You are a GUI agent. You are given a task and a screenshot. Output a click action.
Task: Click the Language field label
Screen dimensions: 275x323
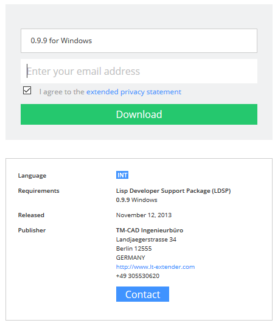coord(32,176)
